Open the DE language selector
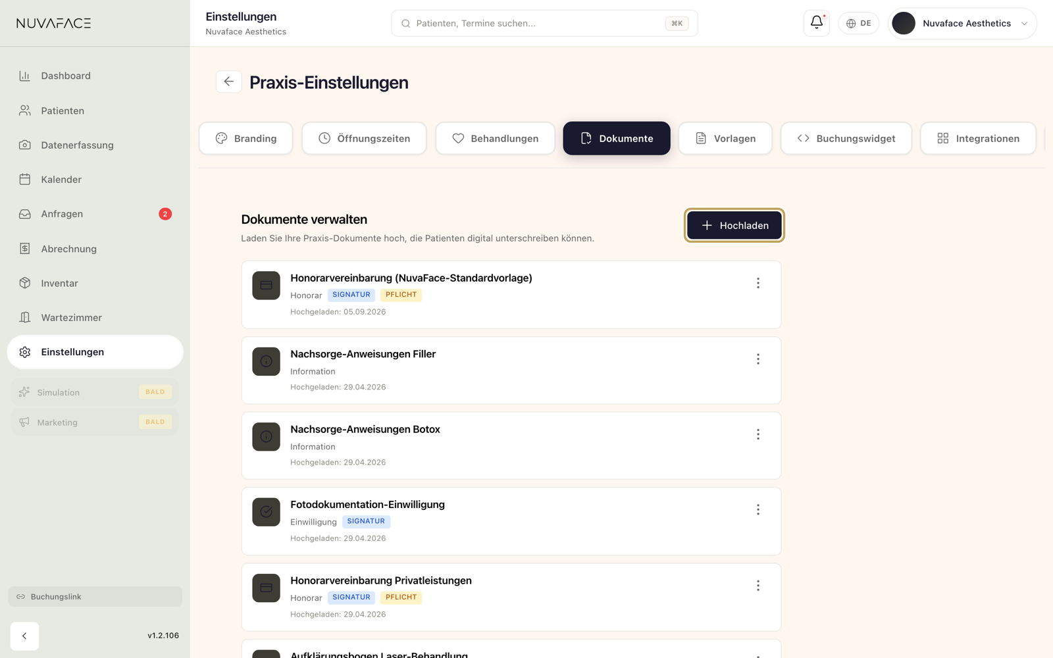The image size is (1053, 658). pyautogui.click(x=859, y=23)
